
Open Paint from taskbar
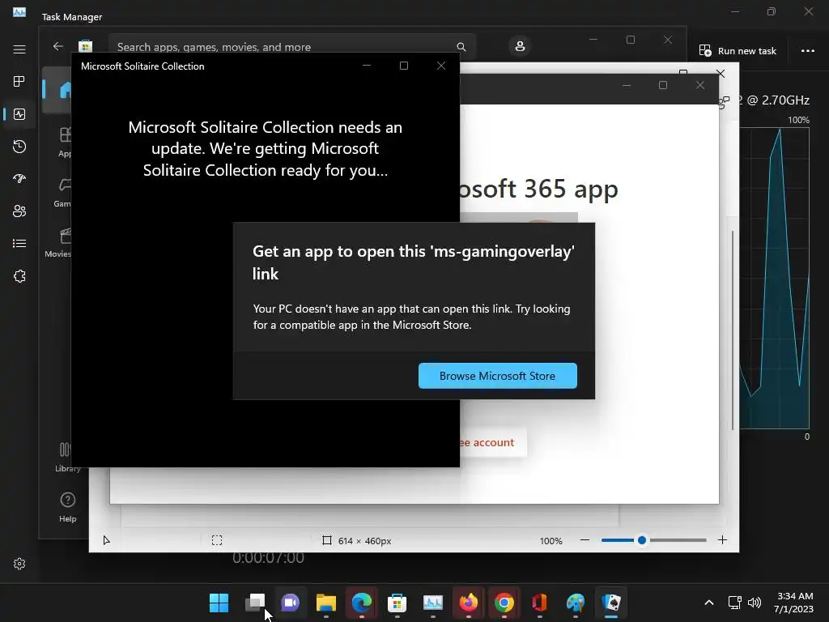point(576,603)
